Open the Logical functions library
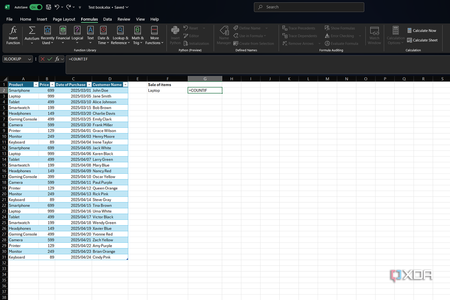450x300 pixels. click(77, 35)
